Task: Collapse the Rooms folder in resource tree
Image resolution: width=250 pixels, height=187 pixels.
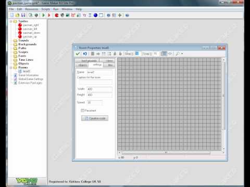Action: coord(11,68)
